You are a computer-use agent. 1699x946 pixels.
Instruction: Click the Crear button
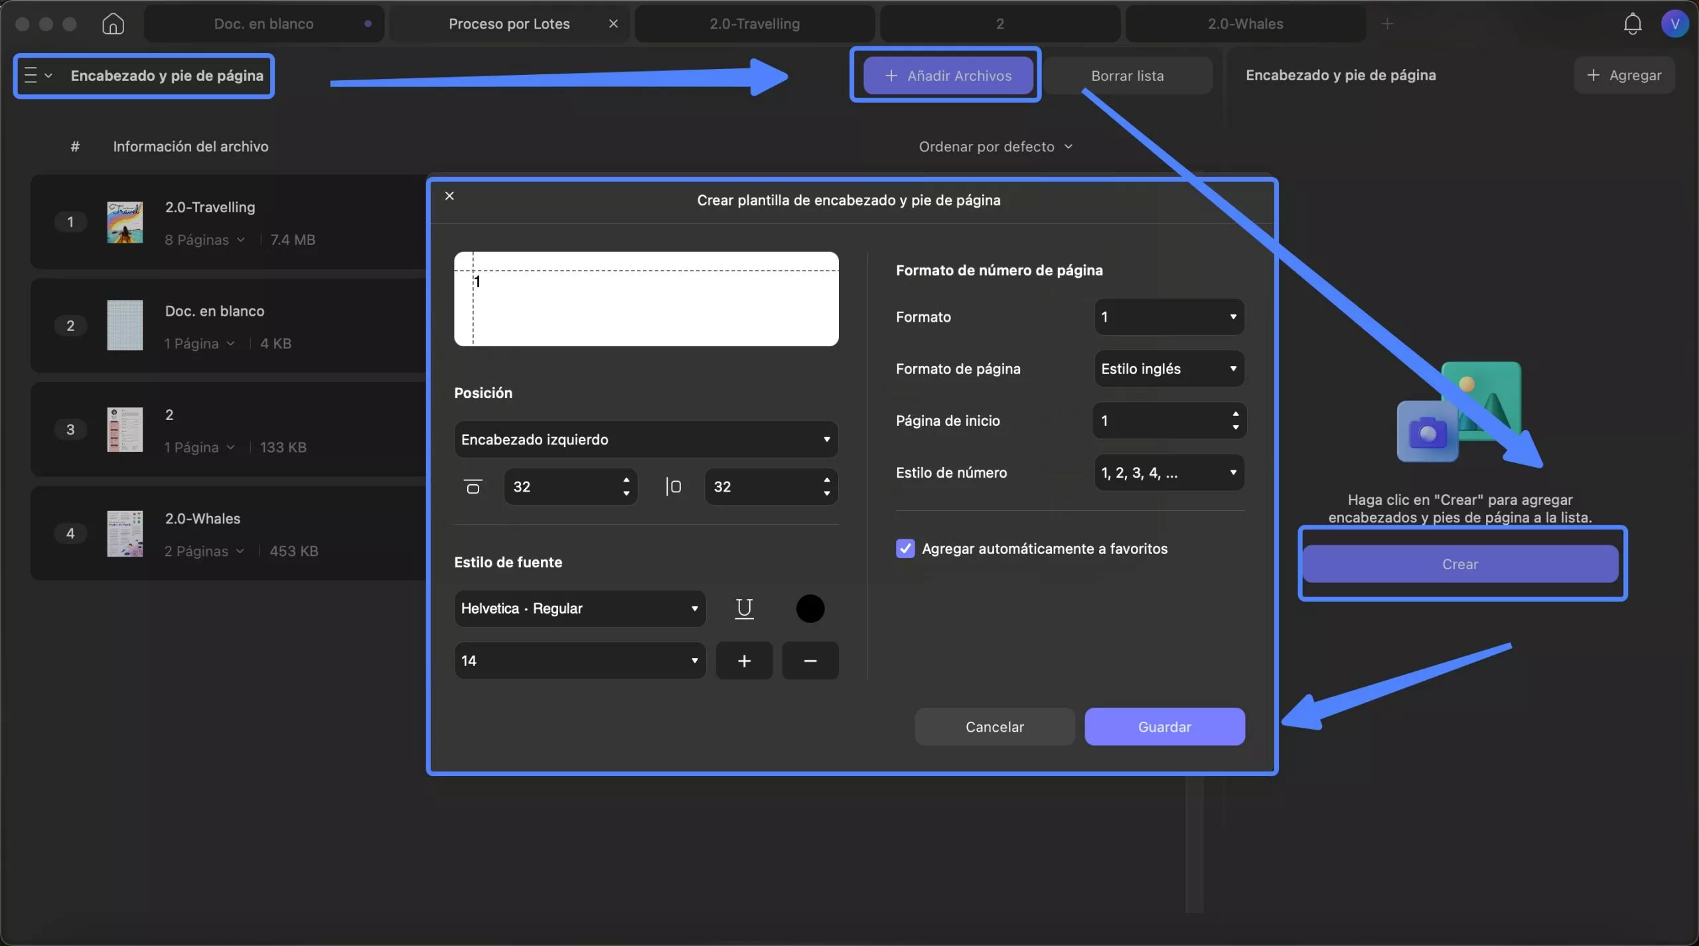(x=1460, y=564)
